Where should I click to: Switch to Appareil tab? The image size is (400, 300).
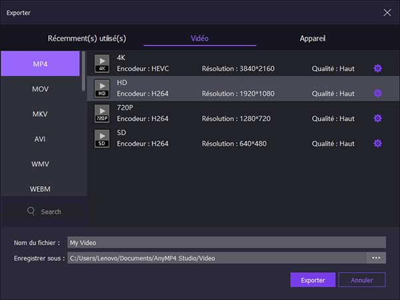312,39
